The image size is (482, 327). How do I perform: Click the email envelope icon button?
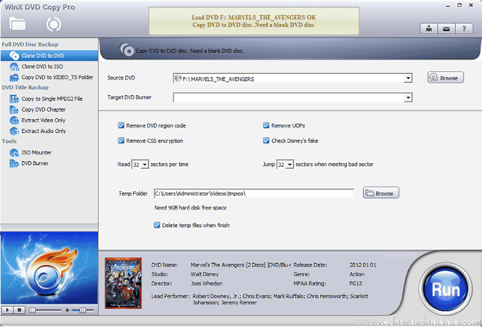coord(446,29)
